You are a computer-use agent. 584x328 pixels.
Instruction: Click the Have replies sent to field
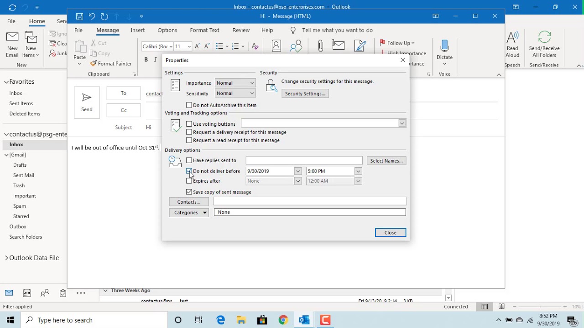tap(304, 160)
